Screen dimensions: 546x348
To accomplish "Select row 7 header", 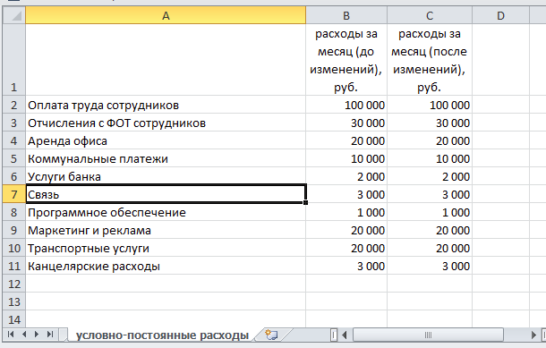I will coord(14,194).
